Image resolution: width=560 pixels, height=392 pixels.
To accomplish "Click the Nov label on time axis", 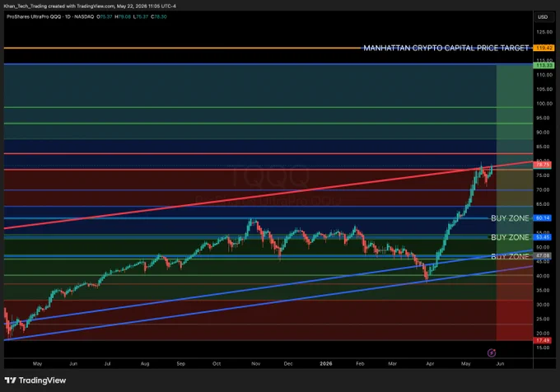I will (x=256, y=364).
